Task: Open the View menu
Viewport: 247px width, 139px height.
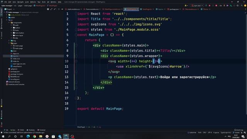Action: [14, 2]
